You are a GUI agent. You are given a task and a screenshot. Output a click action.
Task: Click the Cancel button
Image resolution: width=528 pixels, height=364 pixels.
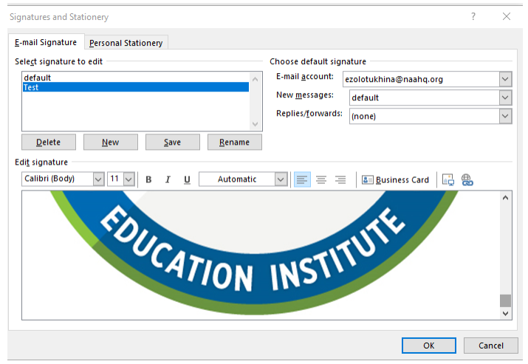(x=490, y=346)
